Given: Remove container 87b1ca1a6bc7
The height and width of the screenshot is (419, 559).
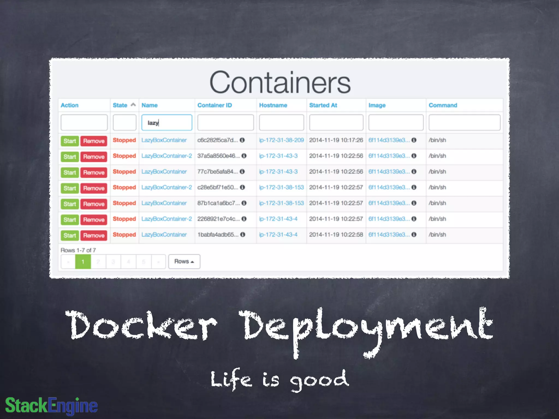Looking at the screenshot, I should pyautogui.click(x=94, y=204).
